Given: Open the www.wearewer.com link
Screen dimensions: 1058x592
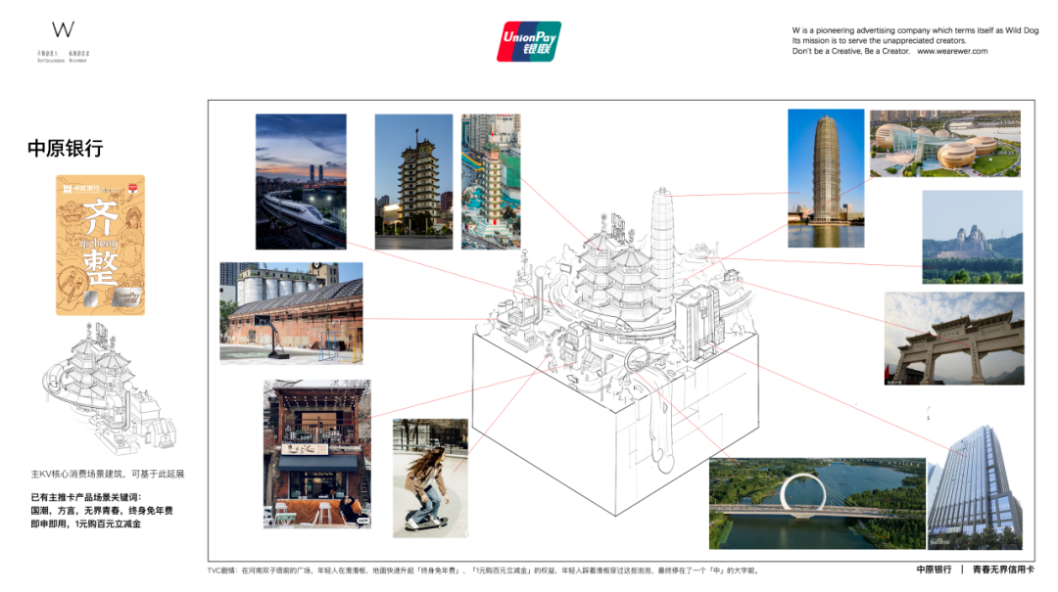Looking at the screenshot, I should pyautogui.click(x=952, y=51).
